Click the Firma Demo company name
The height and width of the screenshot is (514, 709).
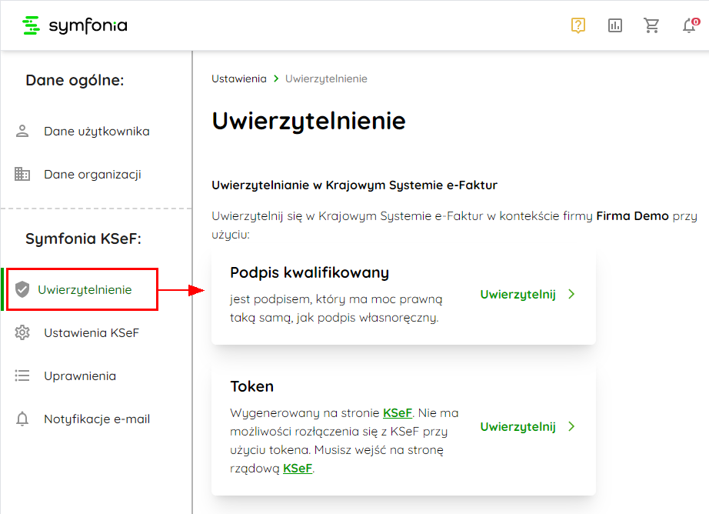[632, 215]
